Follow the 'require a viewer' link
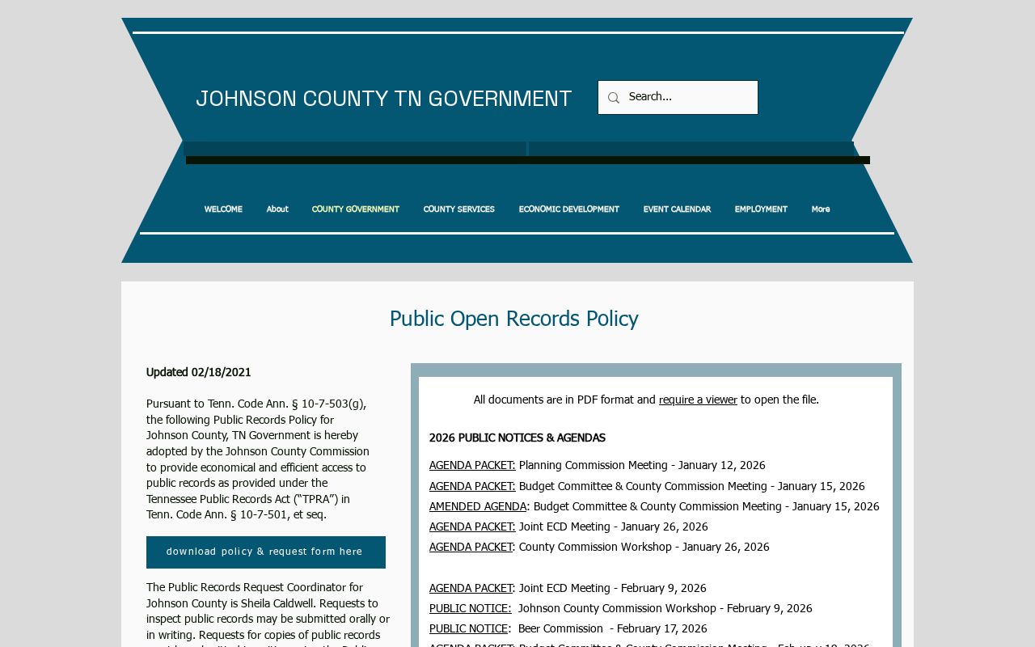The height and width of the screenshot is (647, 1035). [698, 400]
